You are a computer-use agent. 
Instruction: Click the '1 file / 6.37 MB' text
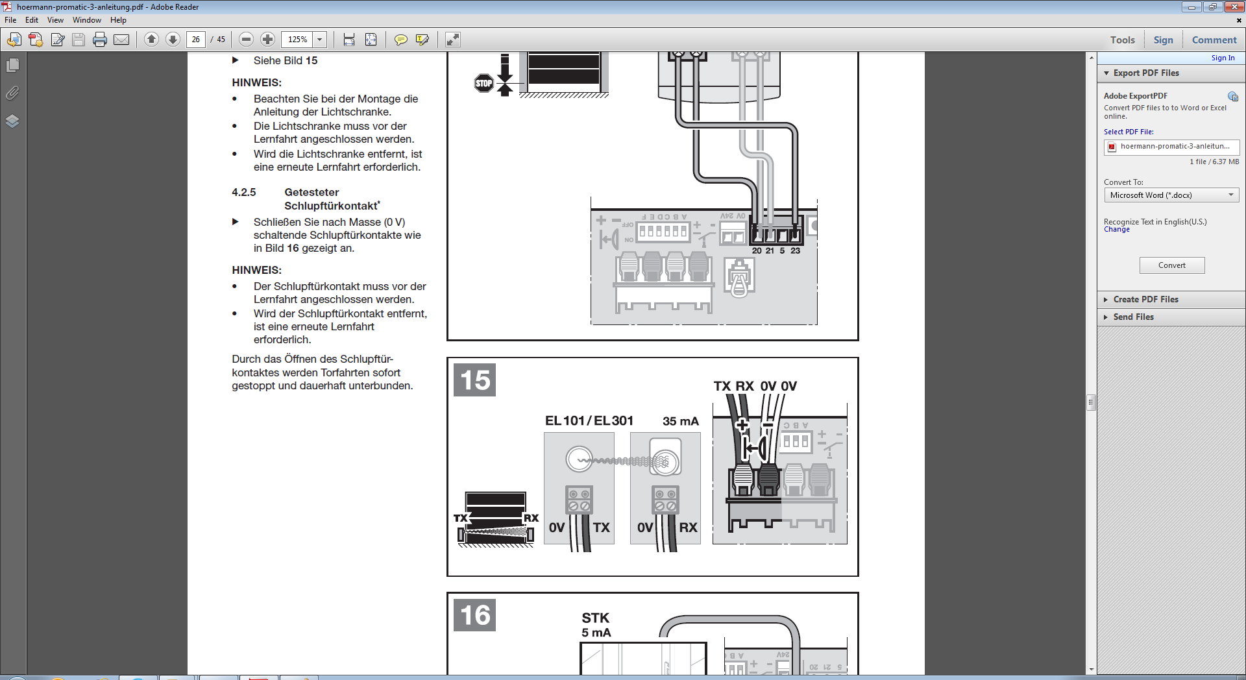tap(1214, 162)
